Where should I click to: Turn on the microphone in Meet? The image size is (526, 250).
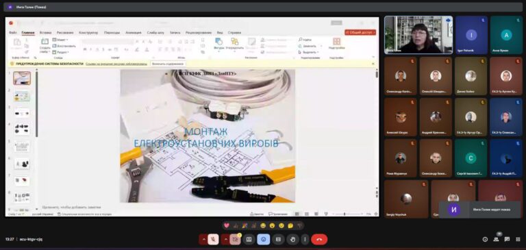coord(213,239)
